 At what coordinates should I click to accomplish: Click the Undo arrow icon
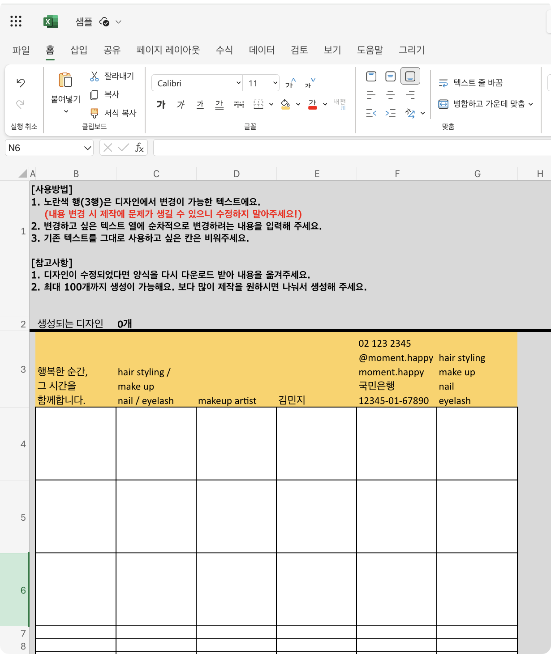click(21, 83)
